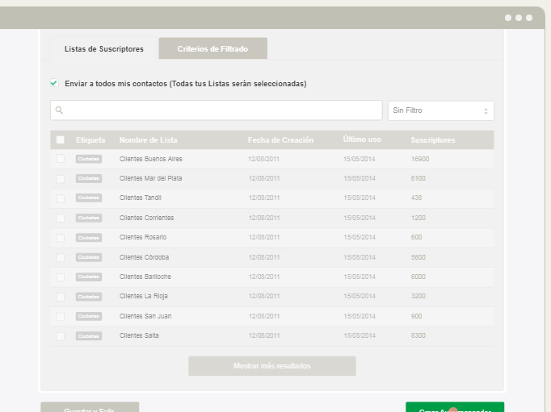Click the Etiqueta column header
This screenshot has width=551, height=412.
pos(90,140)
